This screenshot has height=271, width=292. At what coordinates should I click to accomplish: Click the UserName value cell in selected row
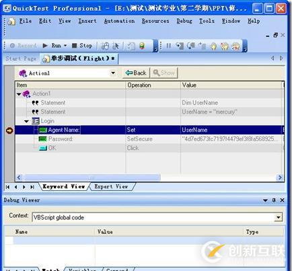231,130
